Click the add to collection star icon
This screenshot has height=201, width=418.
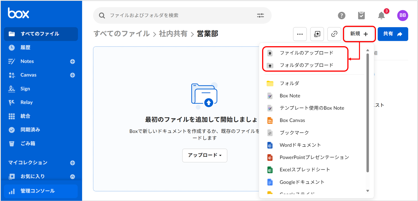317,34
